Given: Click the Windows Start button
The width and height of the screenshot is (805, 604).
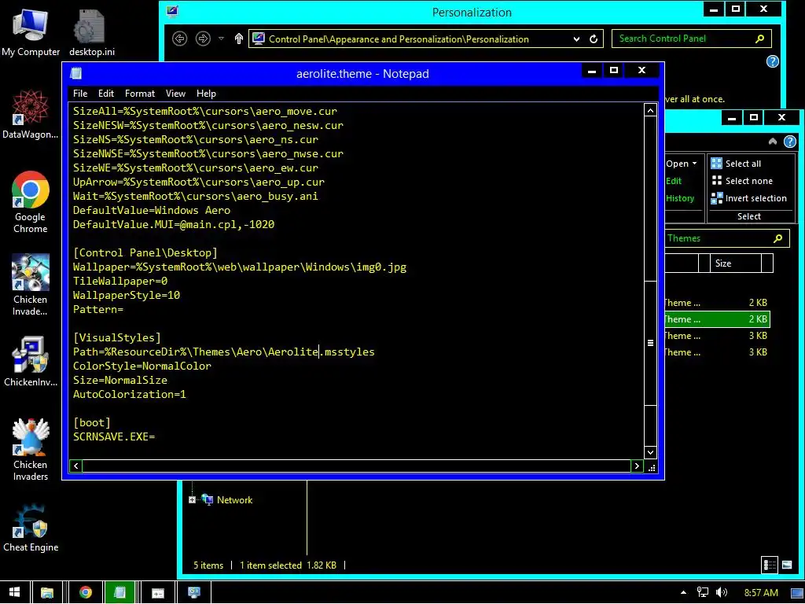Looking at the screenshot, I should [x=14, y=593].
